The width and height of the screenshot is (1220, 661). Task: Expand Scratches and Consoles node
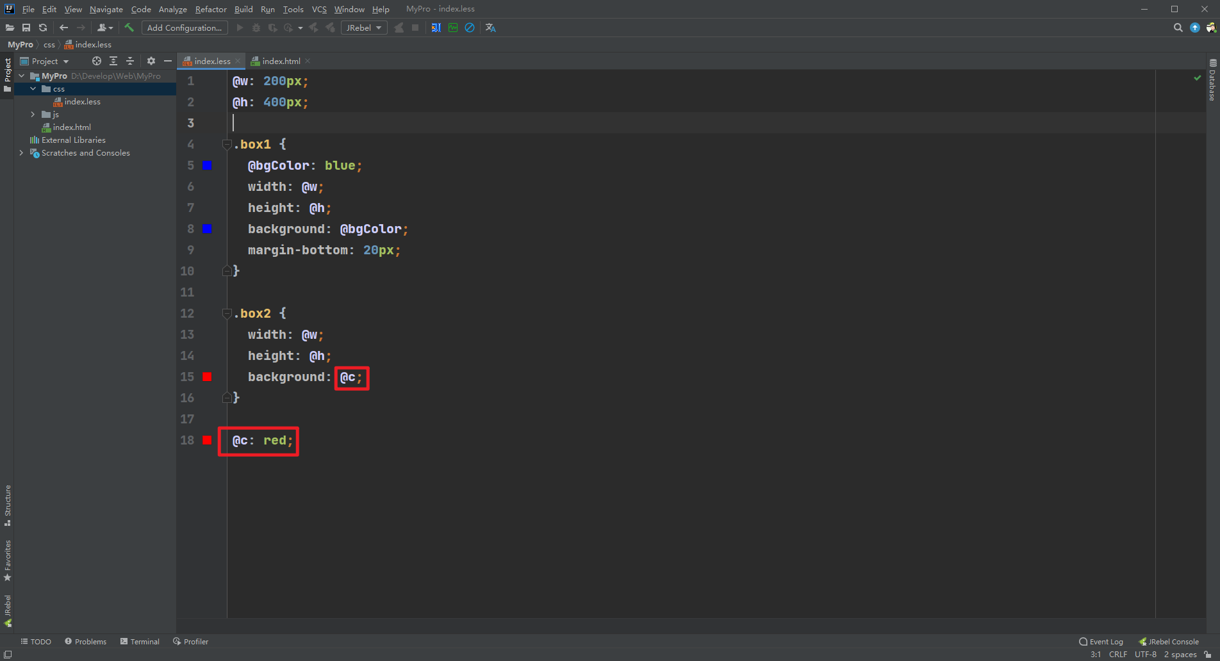(22, 152)
